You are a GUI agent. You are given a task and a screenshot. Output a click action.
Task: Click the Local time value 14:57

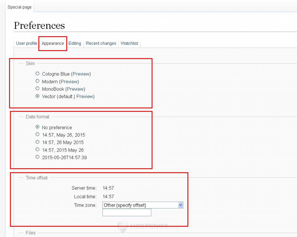point(108,197)
